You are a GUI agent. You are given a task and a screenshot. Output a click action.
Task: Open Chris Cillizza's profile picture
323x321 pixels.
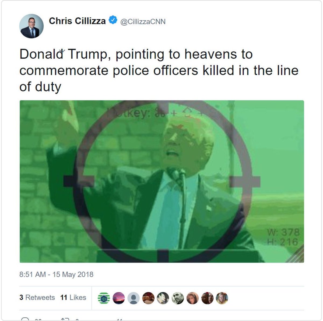pos(31,26)
